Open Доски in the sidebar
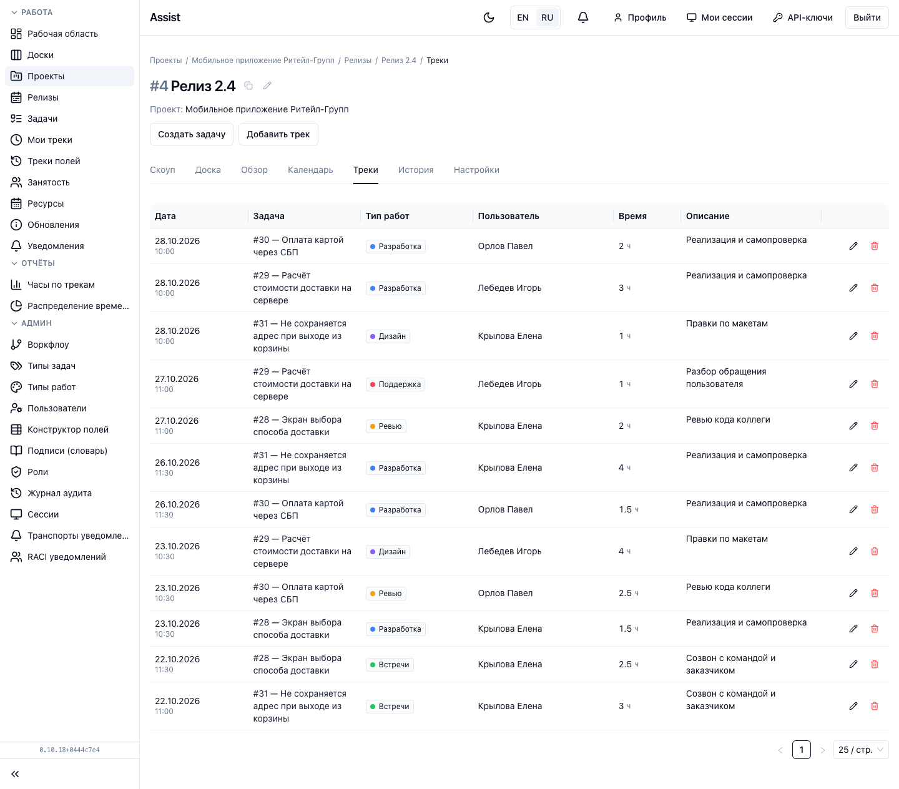Image resolution: width=899 pixels, height=789 pixels. tap(69, 55)
